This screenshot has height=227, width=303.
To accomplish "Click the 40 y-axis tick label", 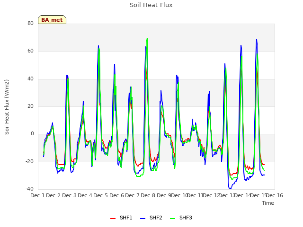I will [30, 79].
